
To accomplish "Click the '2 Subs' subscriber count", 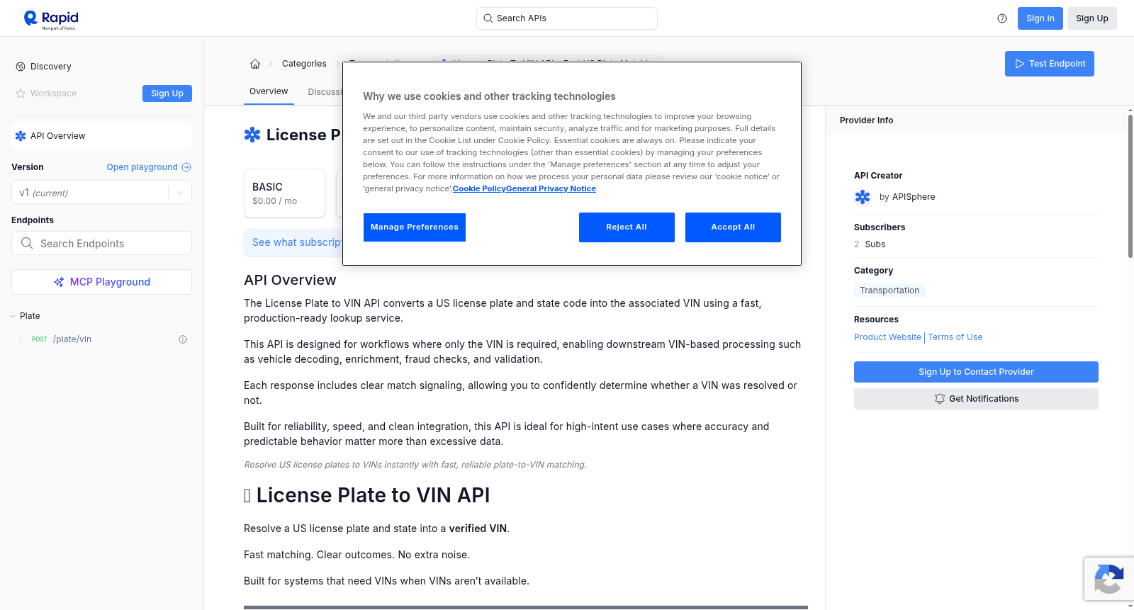I will [870, 244].
